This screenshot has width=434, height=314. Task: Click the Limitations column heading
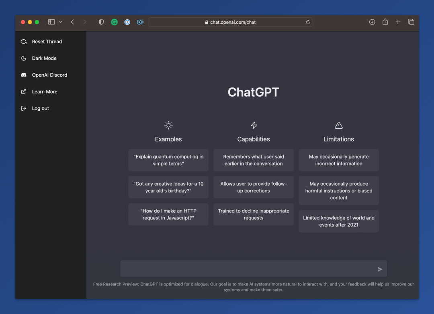(339, 139)
